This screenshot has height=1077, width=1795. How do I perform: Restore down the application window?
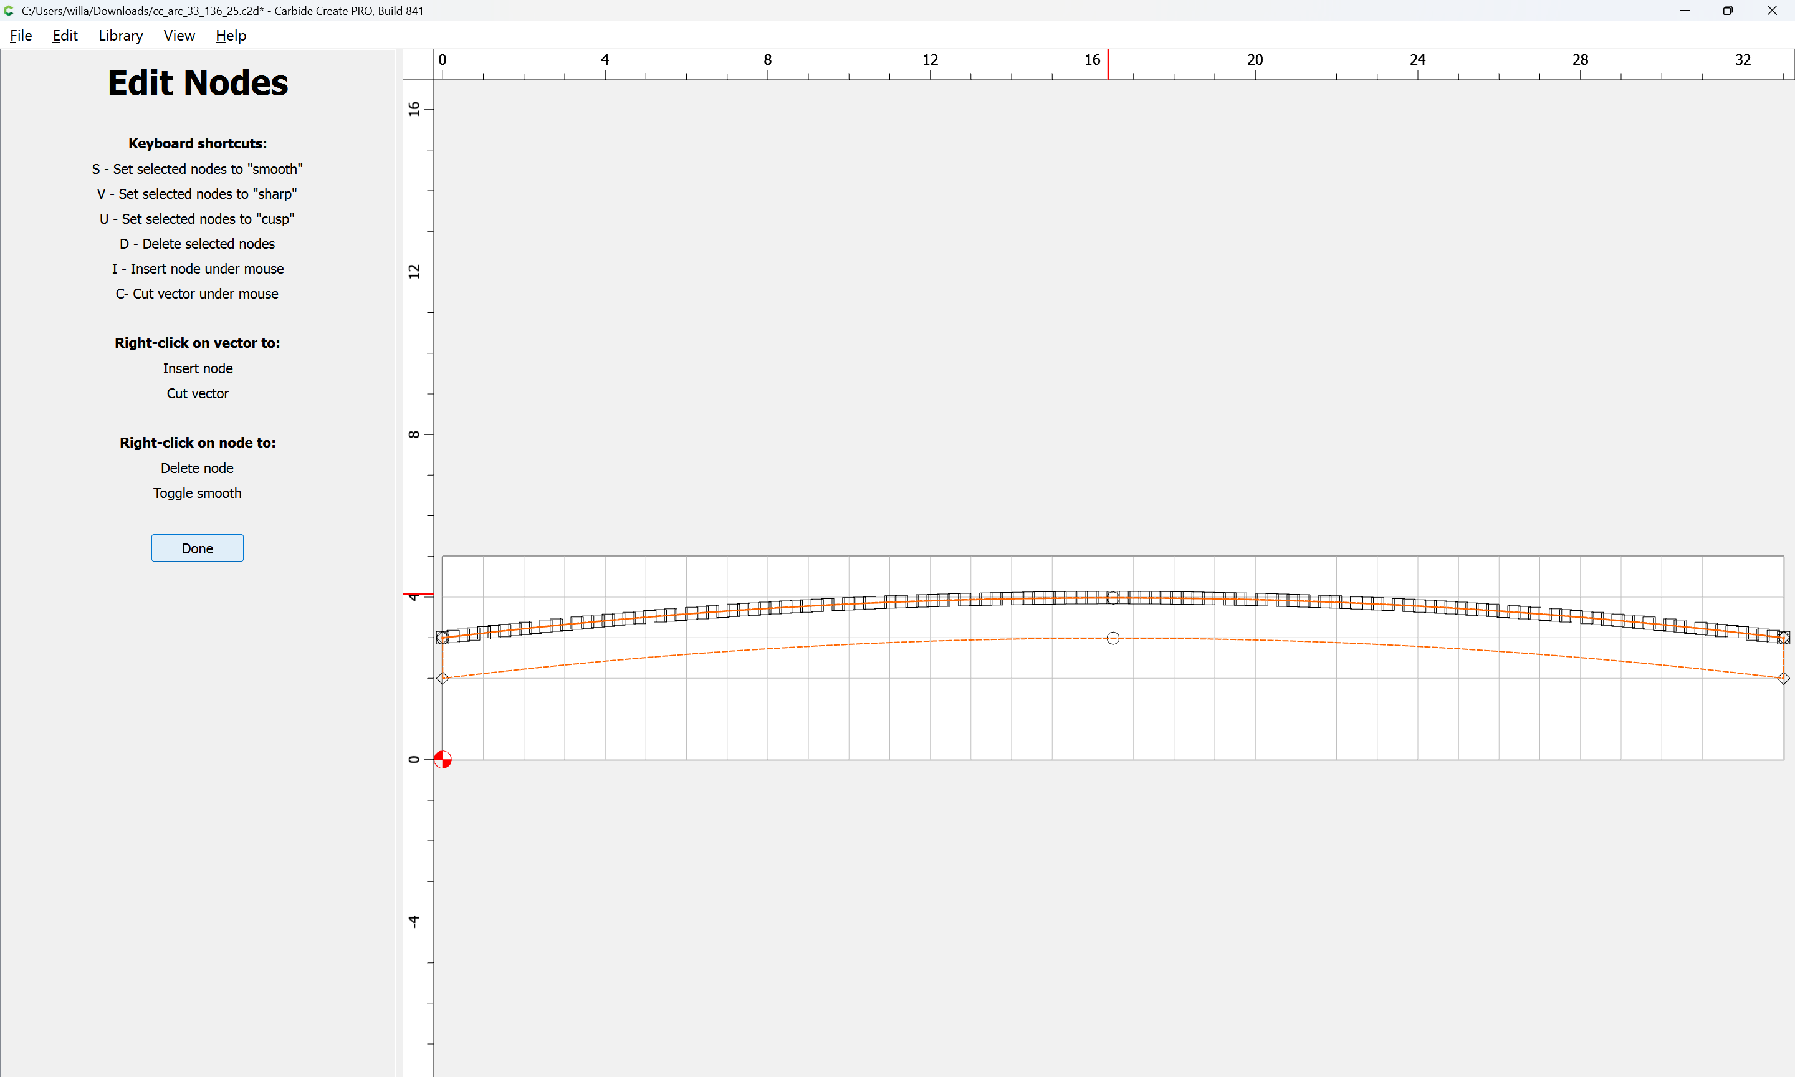(1728, 11)
